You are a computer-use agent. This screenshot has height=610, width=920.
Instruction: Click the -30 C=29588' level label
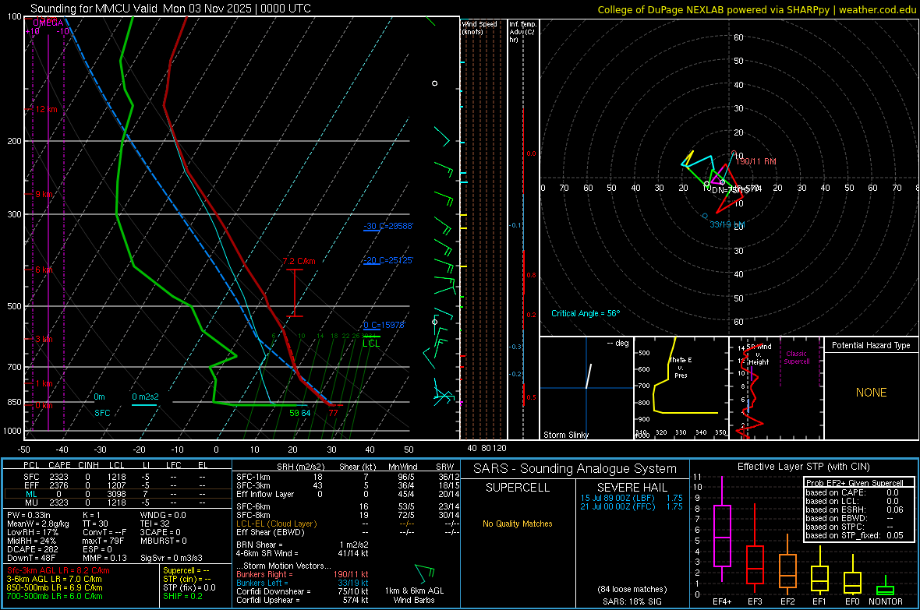(x=388, y=226)
